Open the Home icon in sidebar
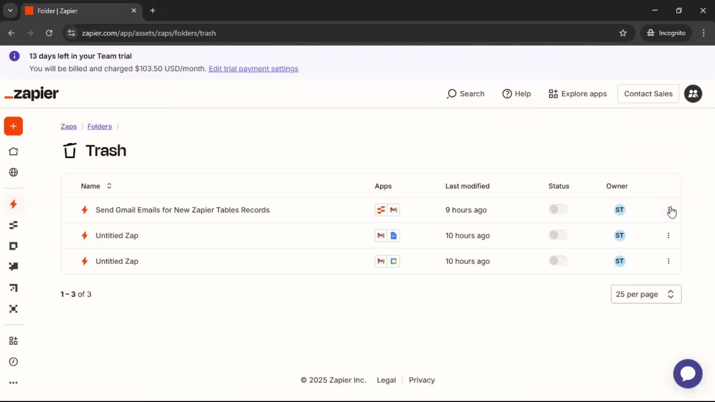715x402 pixels. click(x=13, y=151)
